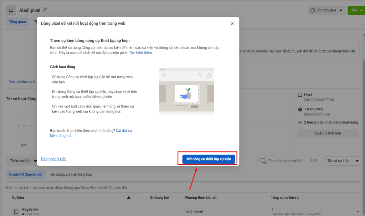The height and width of the screenshot is (216, 365).
Task: Close the pixel connection dialog
Action: pos(232,24)
